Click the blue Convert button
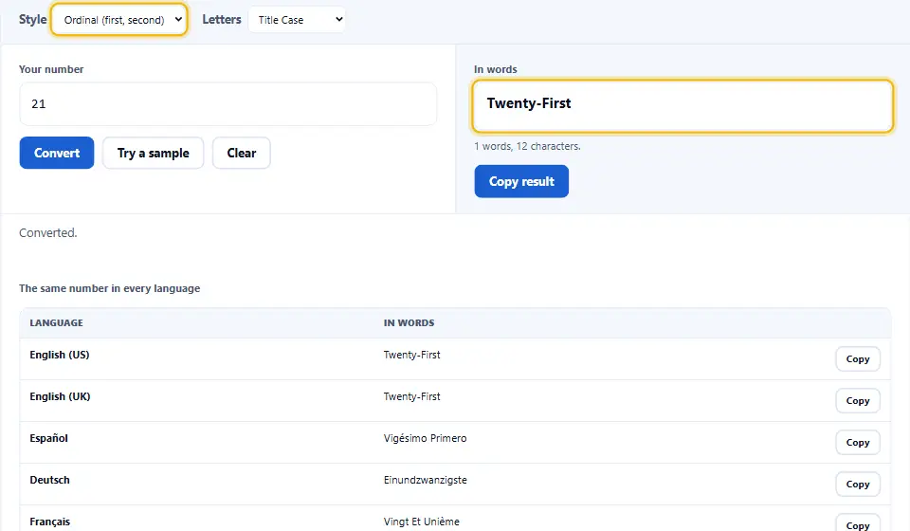This screenshot has height=531, width=910. [x=57, y=153]
